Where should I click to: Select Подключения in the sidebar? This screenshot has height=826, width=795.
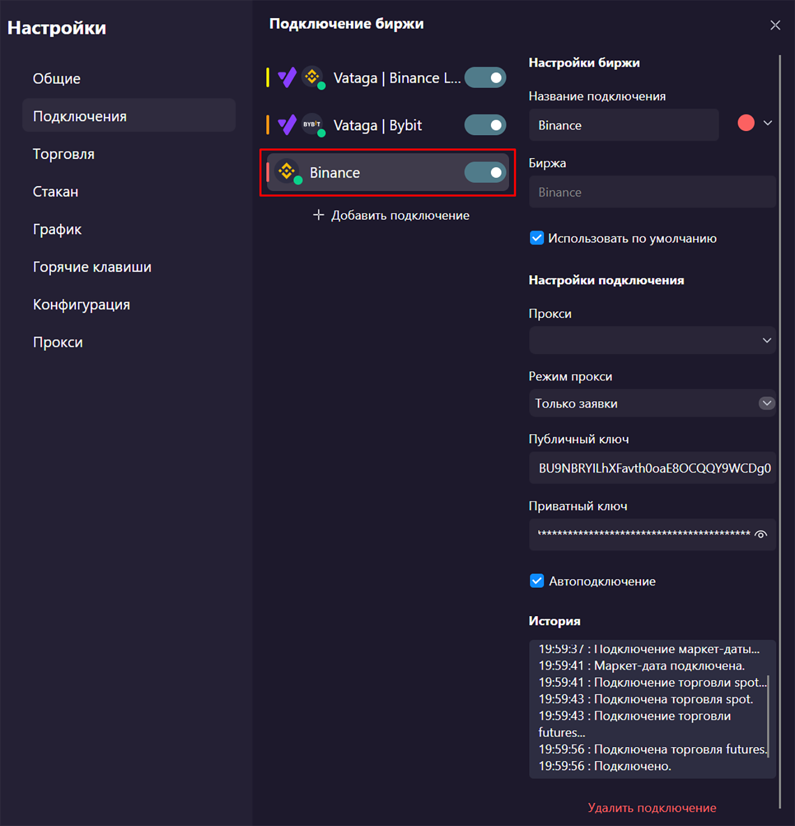129,116
